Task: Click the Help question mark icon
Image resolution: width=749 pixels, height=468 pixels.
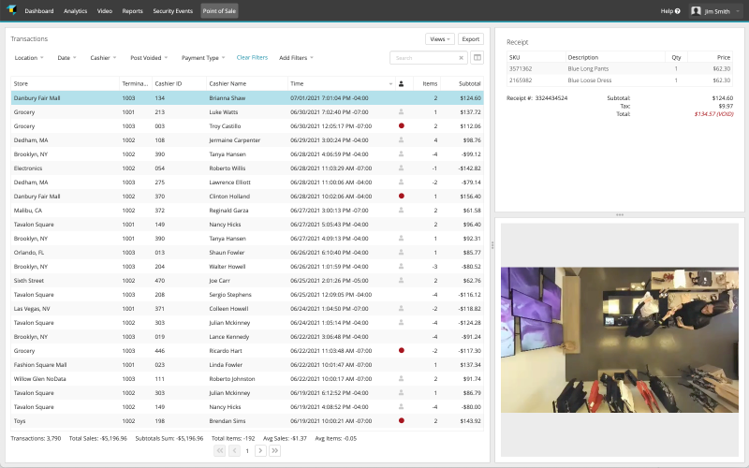Action: click(x=678, y=11)
